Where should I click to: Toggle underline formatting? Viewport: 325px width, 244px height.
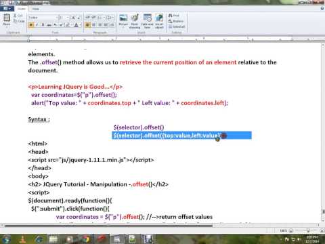coord(43,25)
